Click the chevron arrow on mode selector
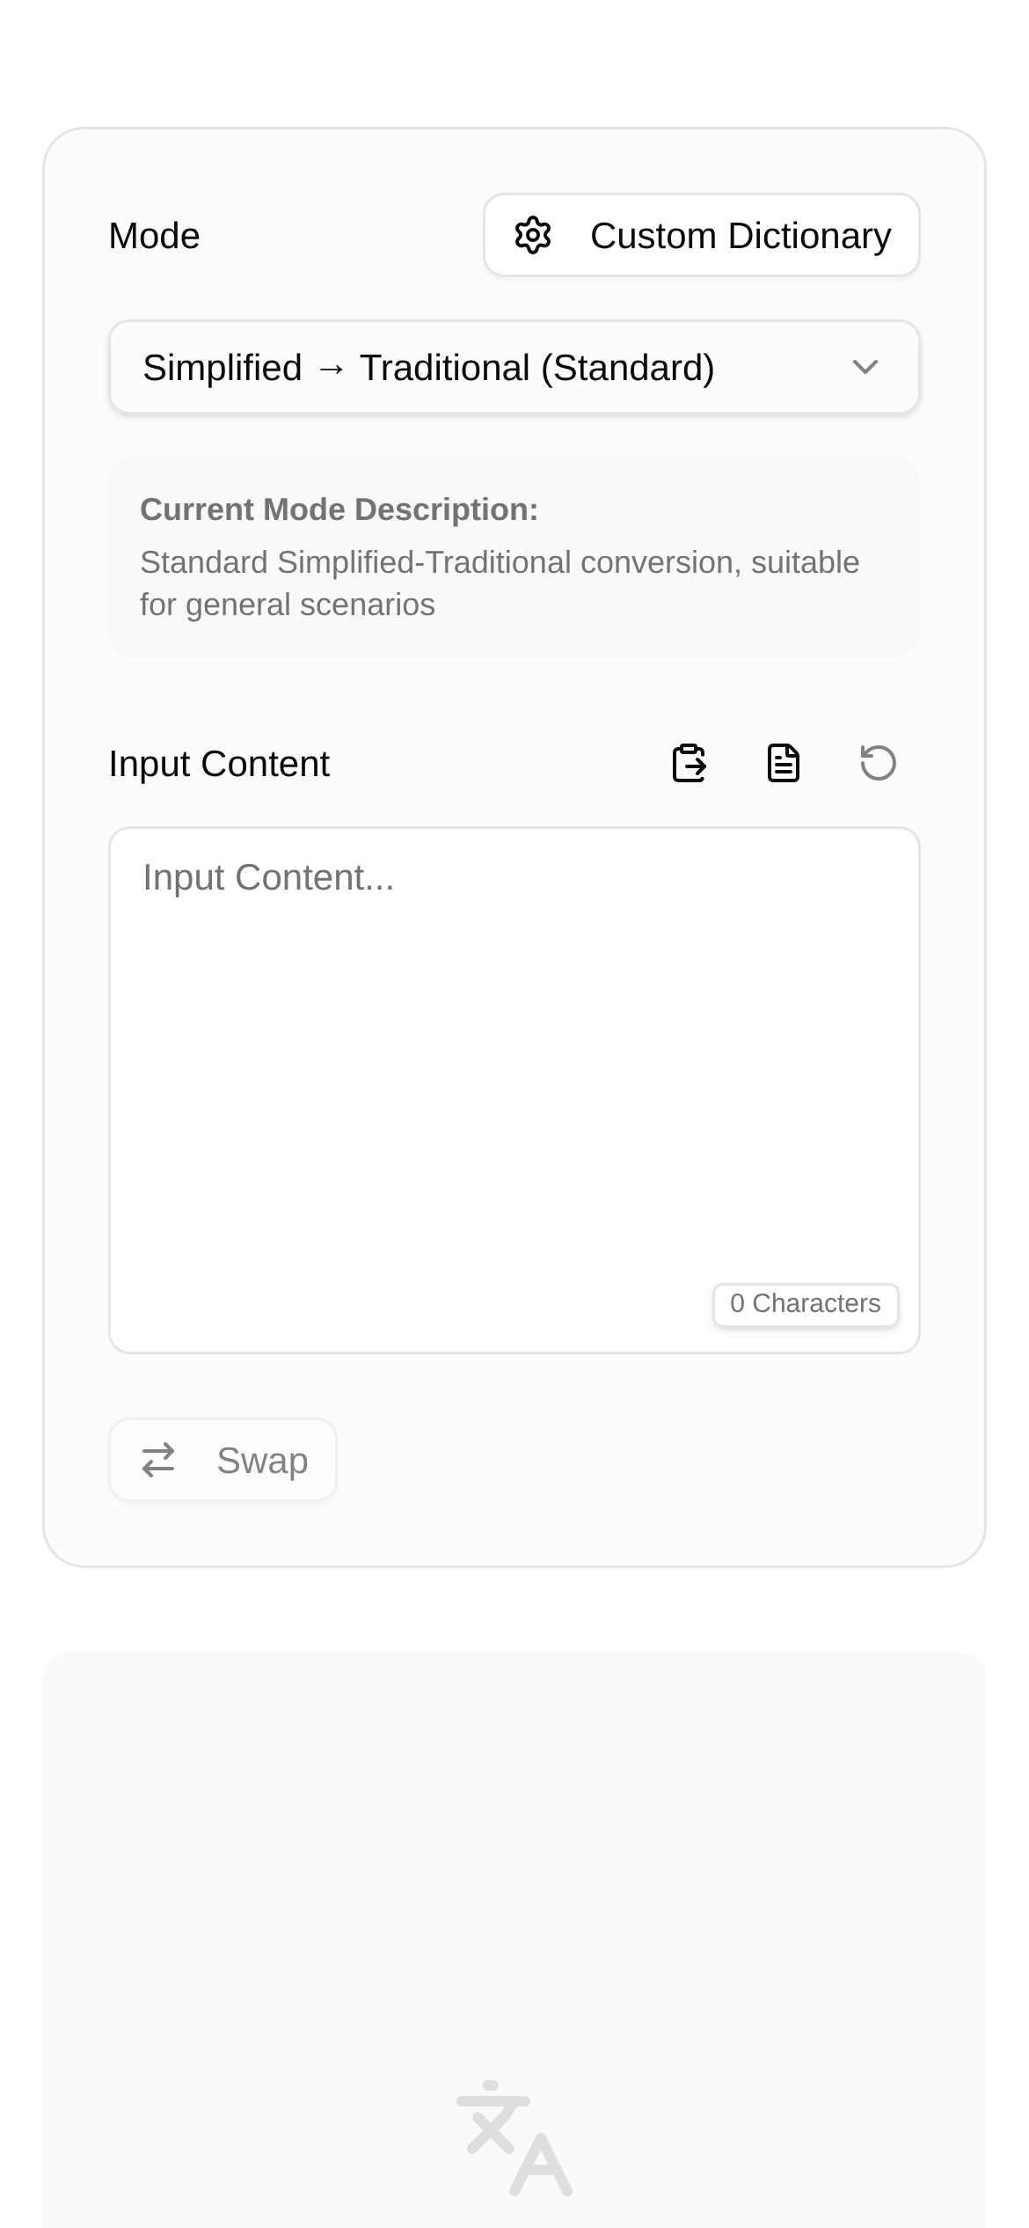This screenshot has width=1029, height=2228. 865,368
